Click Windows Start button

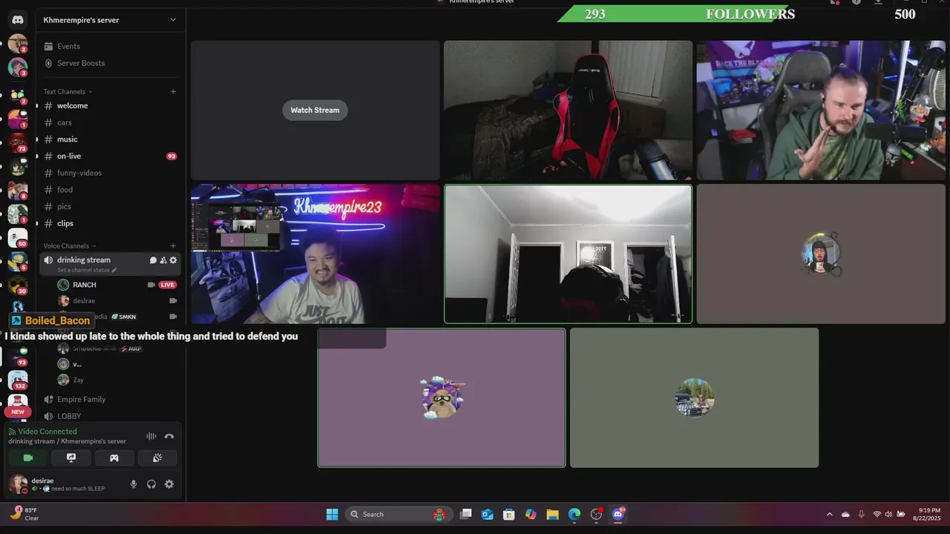click(x=332, y=514)
